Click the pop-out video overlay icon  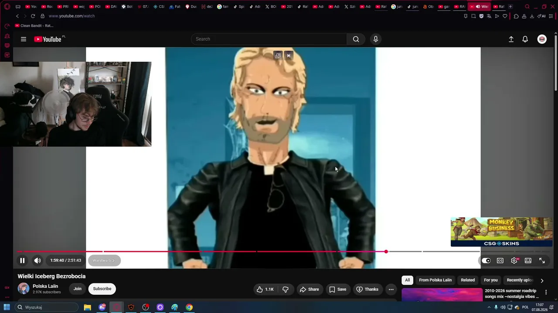[x=278, y=56]
